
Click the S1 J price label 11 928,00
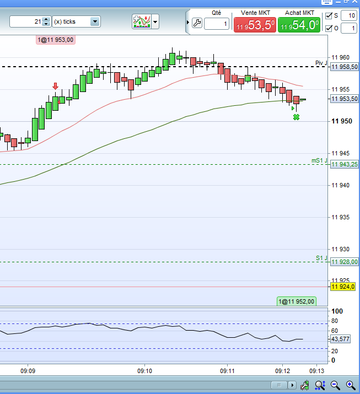click(x=344, y=262)
